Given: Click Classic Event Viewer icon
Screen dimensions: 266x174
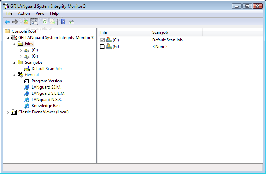Looking at the screenshot, I should click(14, 112).
